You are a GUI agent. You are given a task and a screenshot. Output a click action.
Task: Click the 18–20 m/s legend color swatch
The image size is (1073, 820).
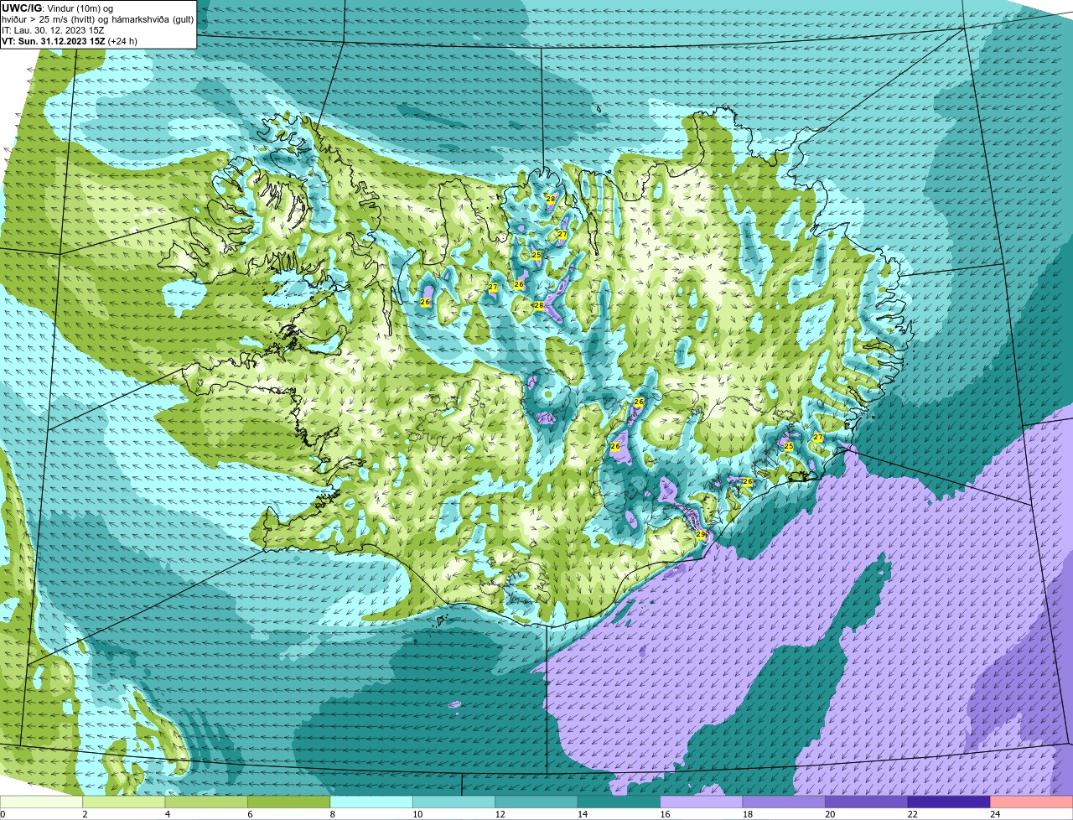tap(784, 802)
